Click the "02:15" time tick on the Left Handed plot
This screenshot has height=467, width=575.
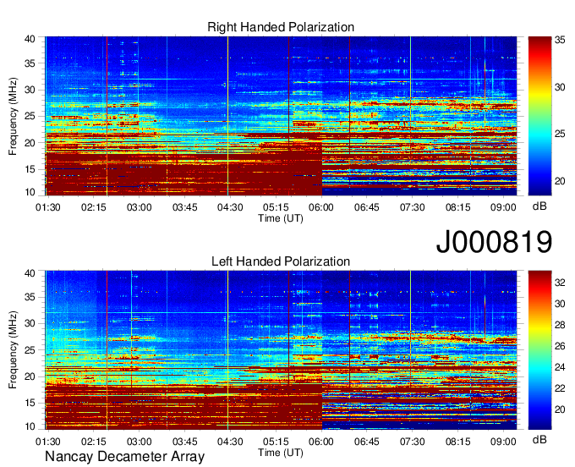(94, 442)
